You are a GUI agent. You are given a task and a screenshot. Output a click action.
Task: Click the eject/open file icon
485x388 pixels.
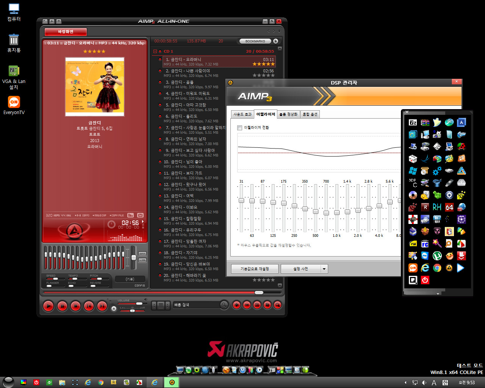[114, 309]
